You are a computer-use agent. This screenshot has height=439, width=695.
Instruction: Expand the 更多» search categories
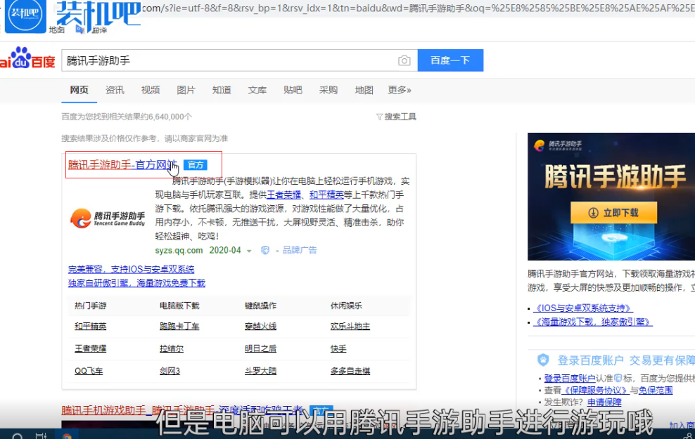(399, 90)
